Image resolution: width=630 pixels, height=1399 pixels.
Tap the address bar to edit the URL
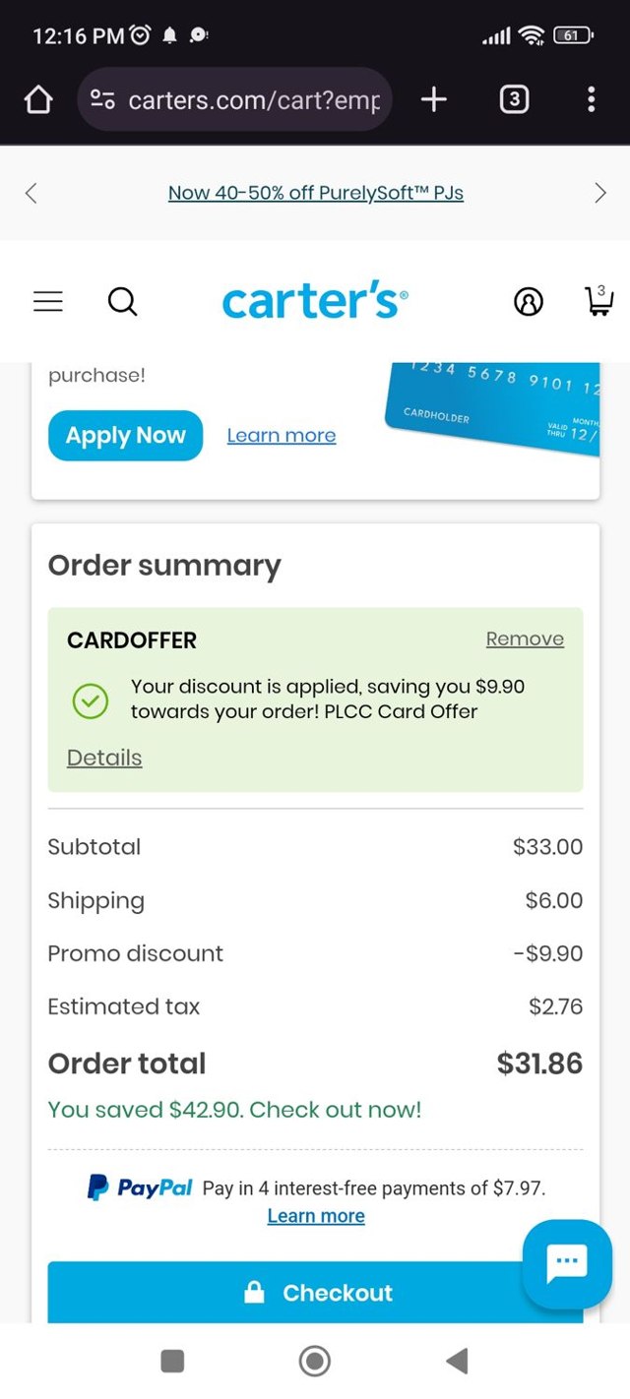(x=246, y=98)
